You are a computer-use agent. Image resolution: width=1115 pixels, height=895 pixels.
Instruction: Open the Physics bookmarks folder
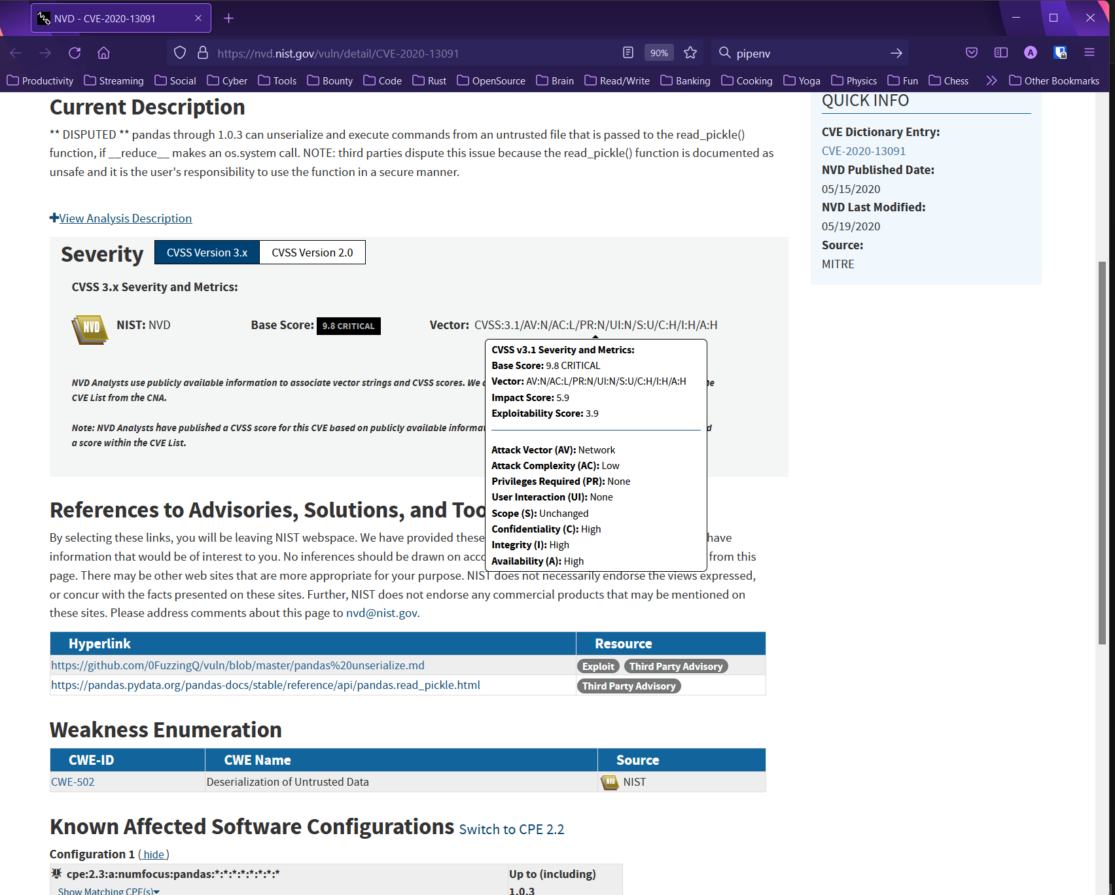pos(854,80)
